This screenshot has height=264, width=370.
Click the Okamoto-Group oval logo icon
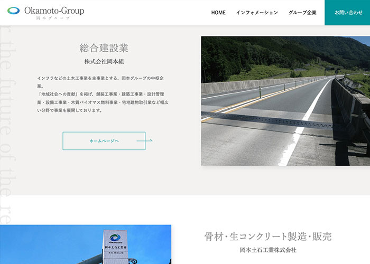coord(13,11)
